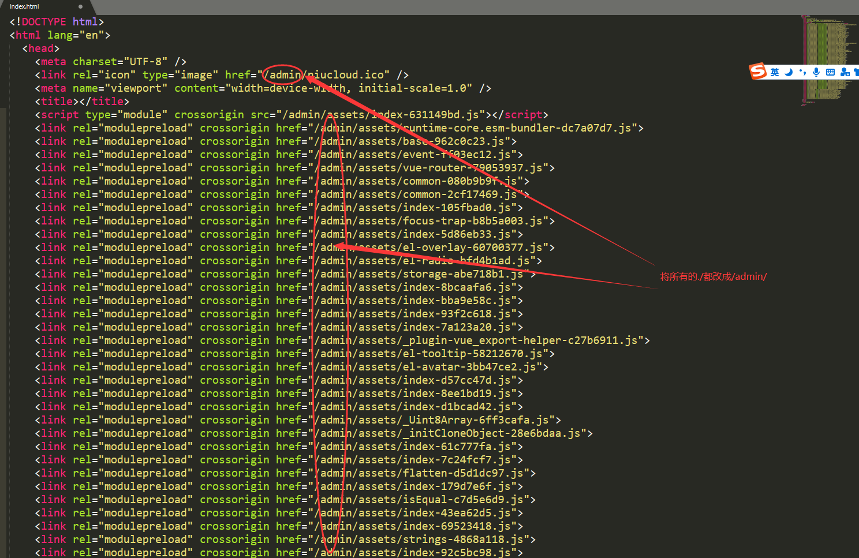The height and width of the screenshot is (558, 859).
Task: Open the shirt skin icon in IME bar
Action: 856,72
